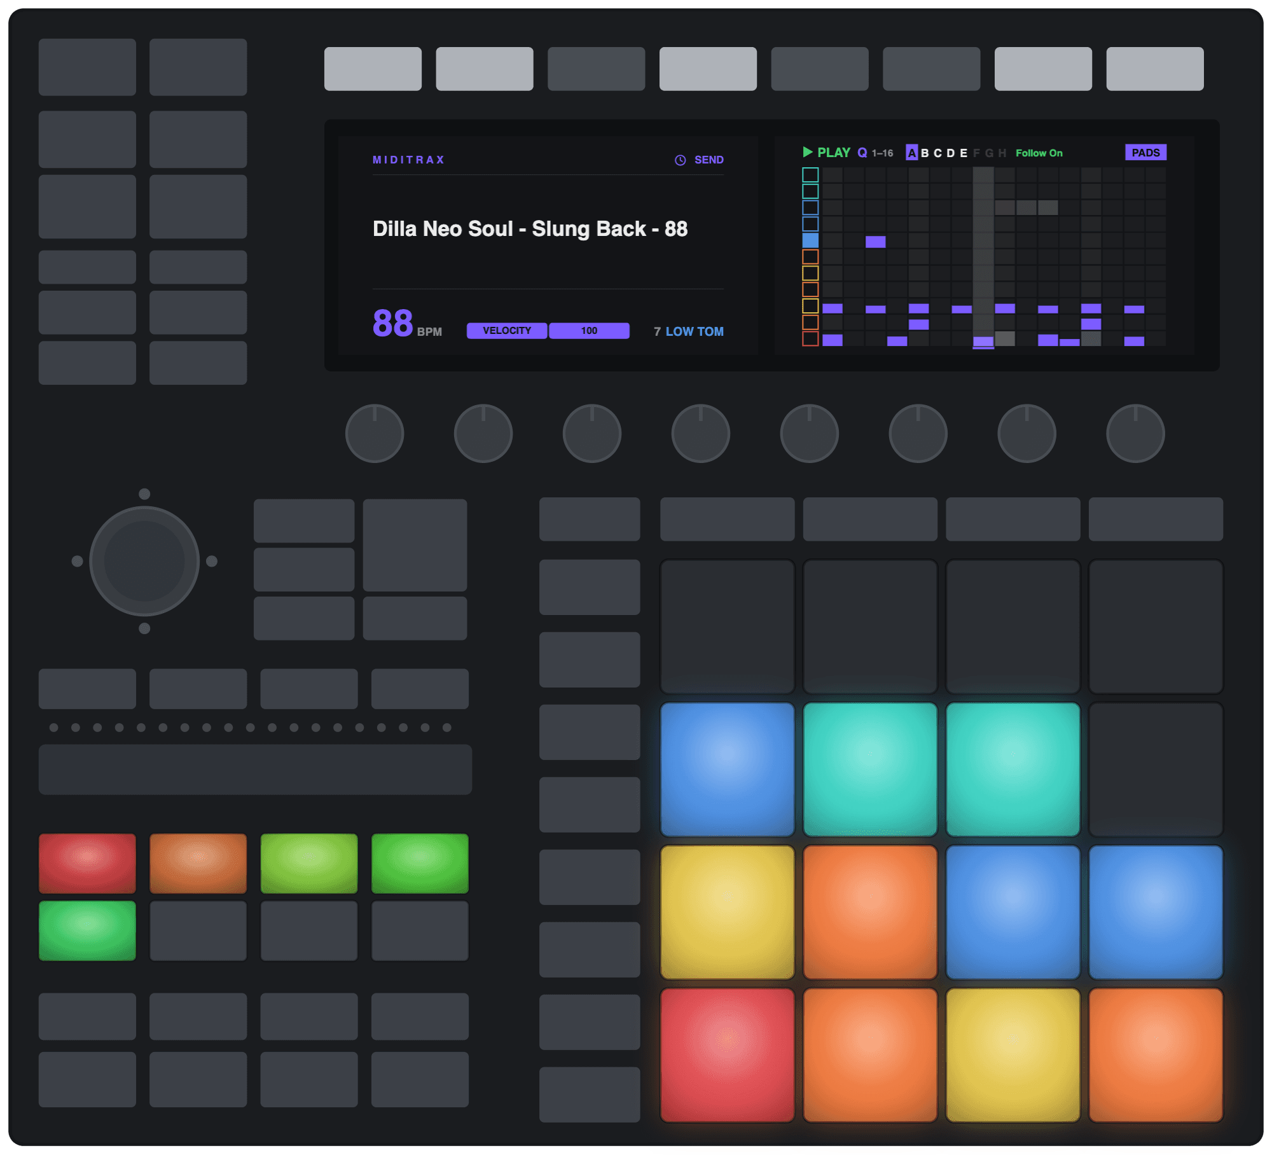Hit the small orange group button
Viewport: 1272px width, 1155px height.
198,863
